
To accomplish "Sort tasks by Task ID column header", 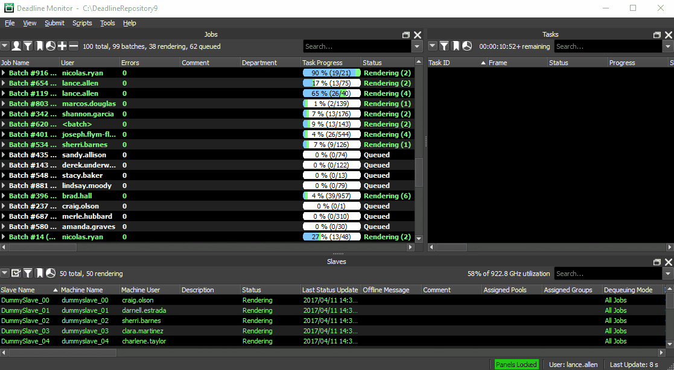I will coord(457,63).
